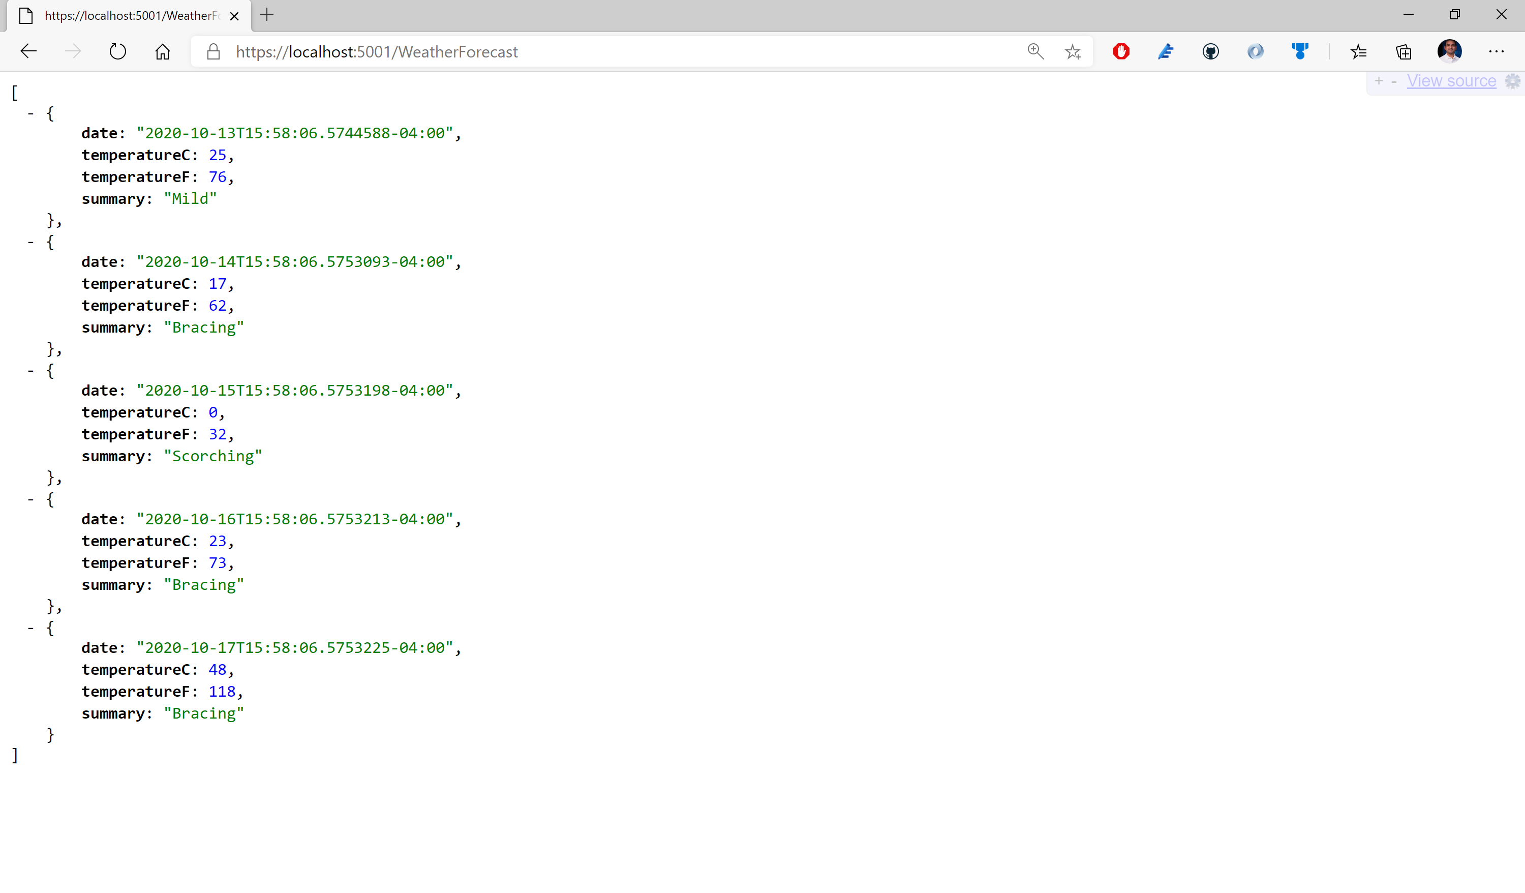
Task: Click the back navigation arrow
Action: [28, 51]
